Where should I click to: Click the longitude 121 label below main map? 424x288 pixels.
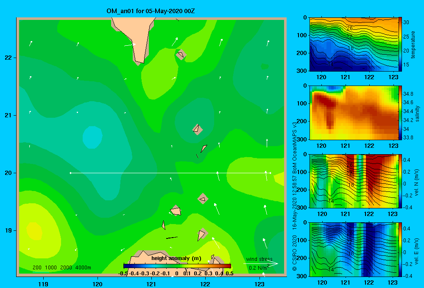pyautogui.click(x=151, y=284)
